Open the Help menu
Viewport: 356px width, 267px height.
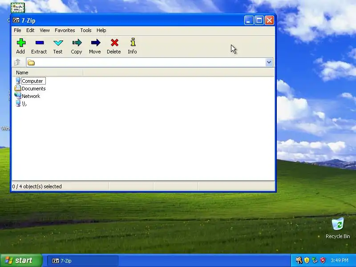click(x=101, y=30)
